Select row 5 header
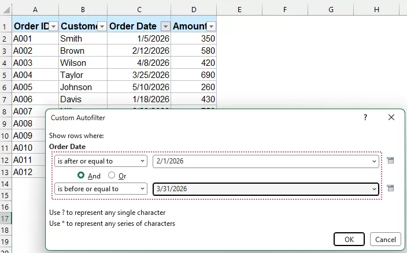Viewport: 407px width, 253px height. pos(6,75)
